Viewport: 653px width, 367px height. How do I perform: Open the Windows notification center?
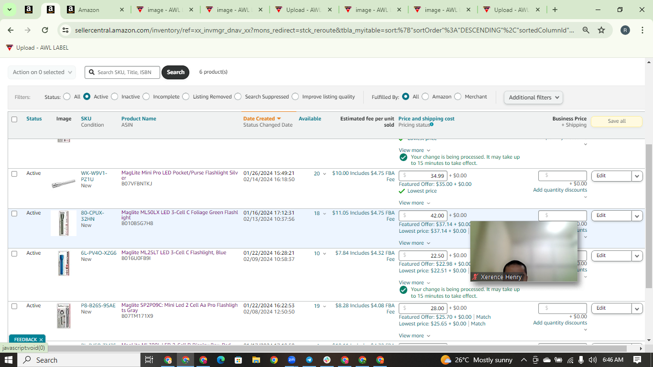pos(637,360)
